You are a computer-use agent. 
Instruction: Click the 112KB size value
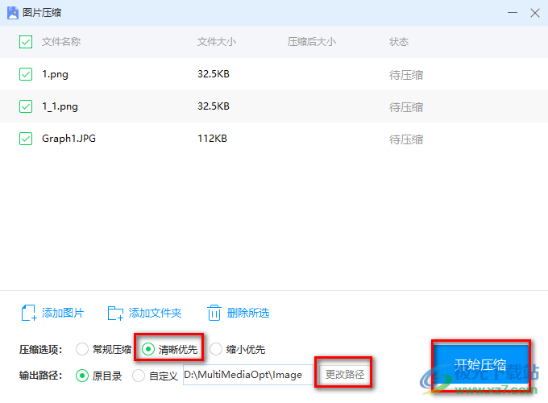point(212,139)
